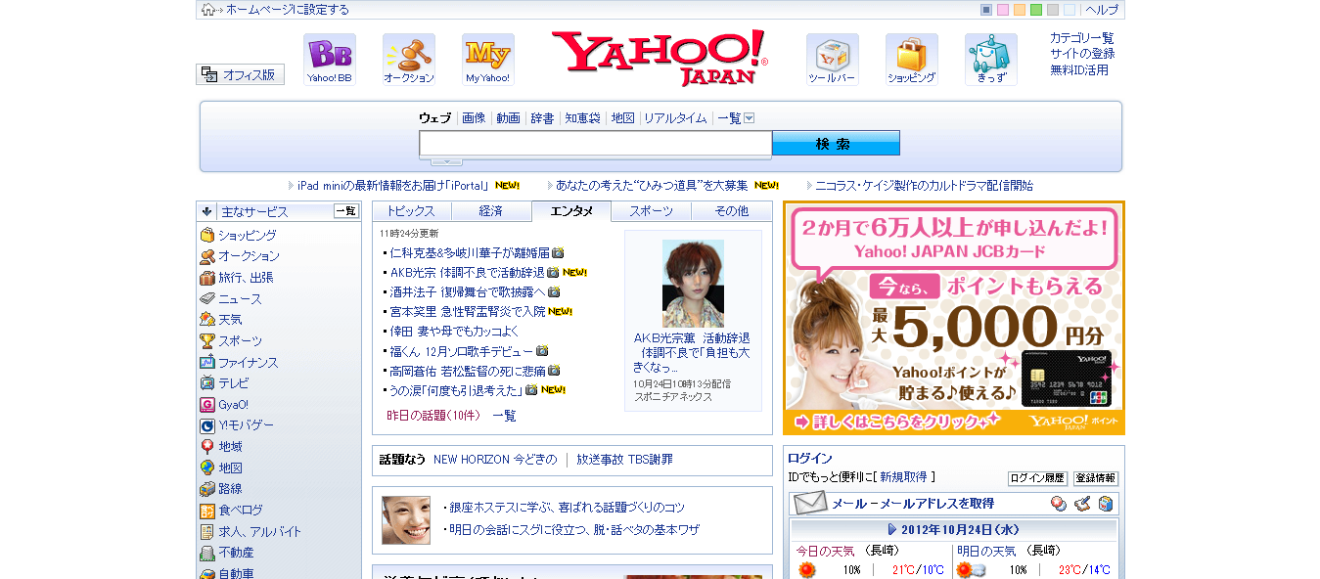Switch to the スポーツ news tab

click(651, 211)
